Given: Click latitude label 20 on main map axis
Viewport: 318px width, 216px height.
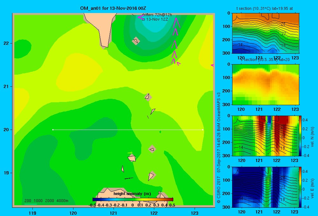Looking at the screenshot, I should click(x=6, y=130).
